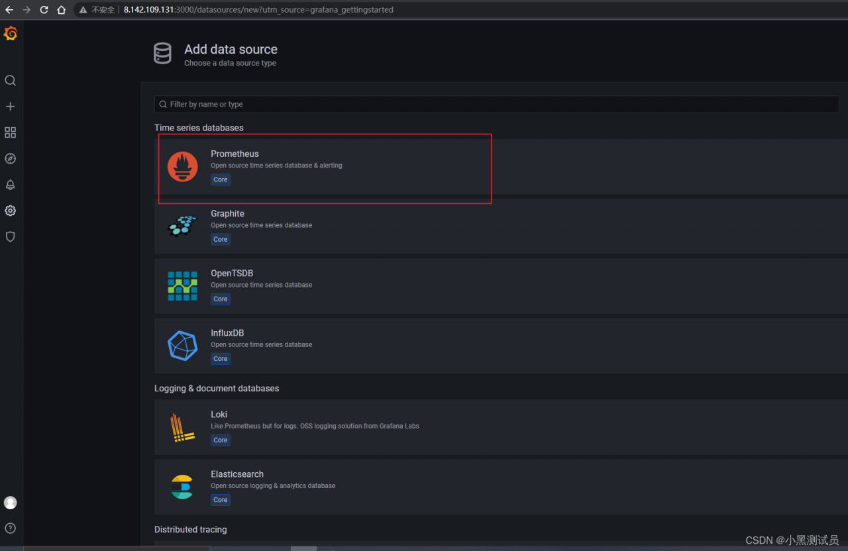Open the Create plus icon in sidebar
The width and height of the screenshot is (848, 551).
click(x=10, y=106)
